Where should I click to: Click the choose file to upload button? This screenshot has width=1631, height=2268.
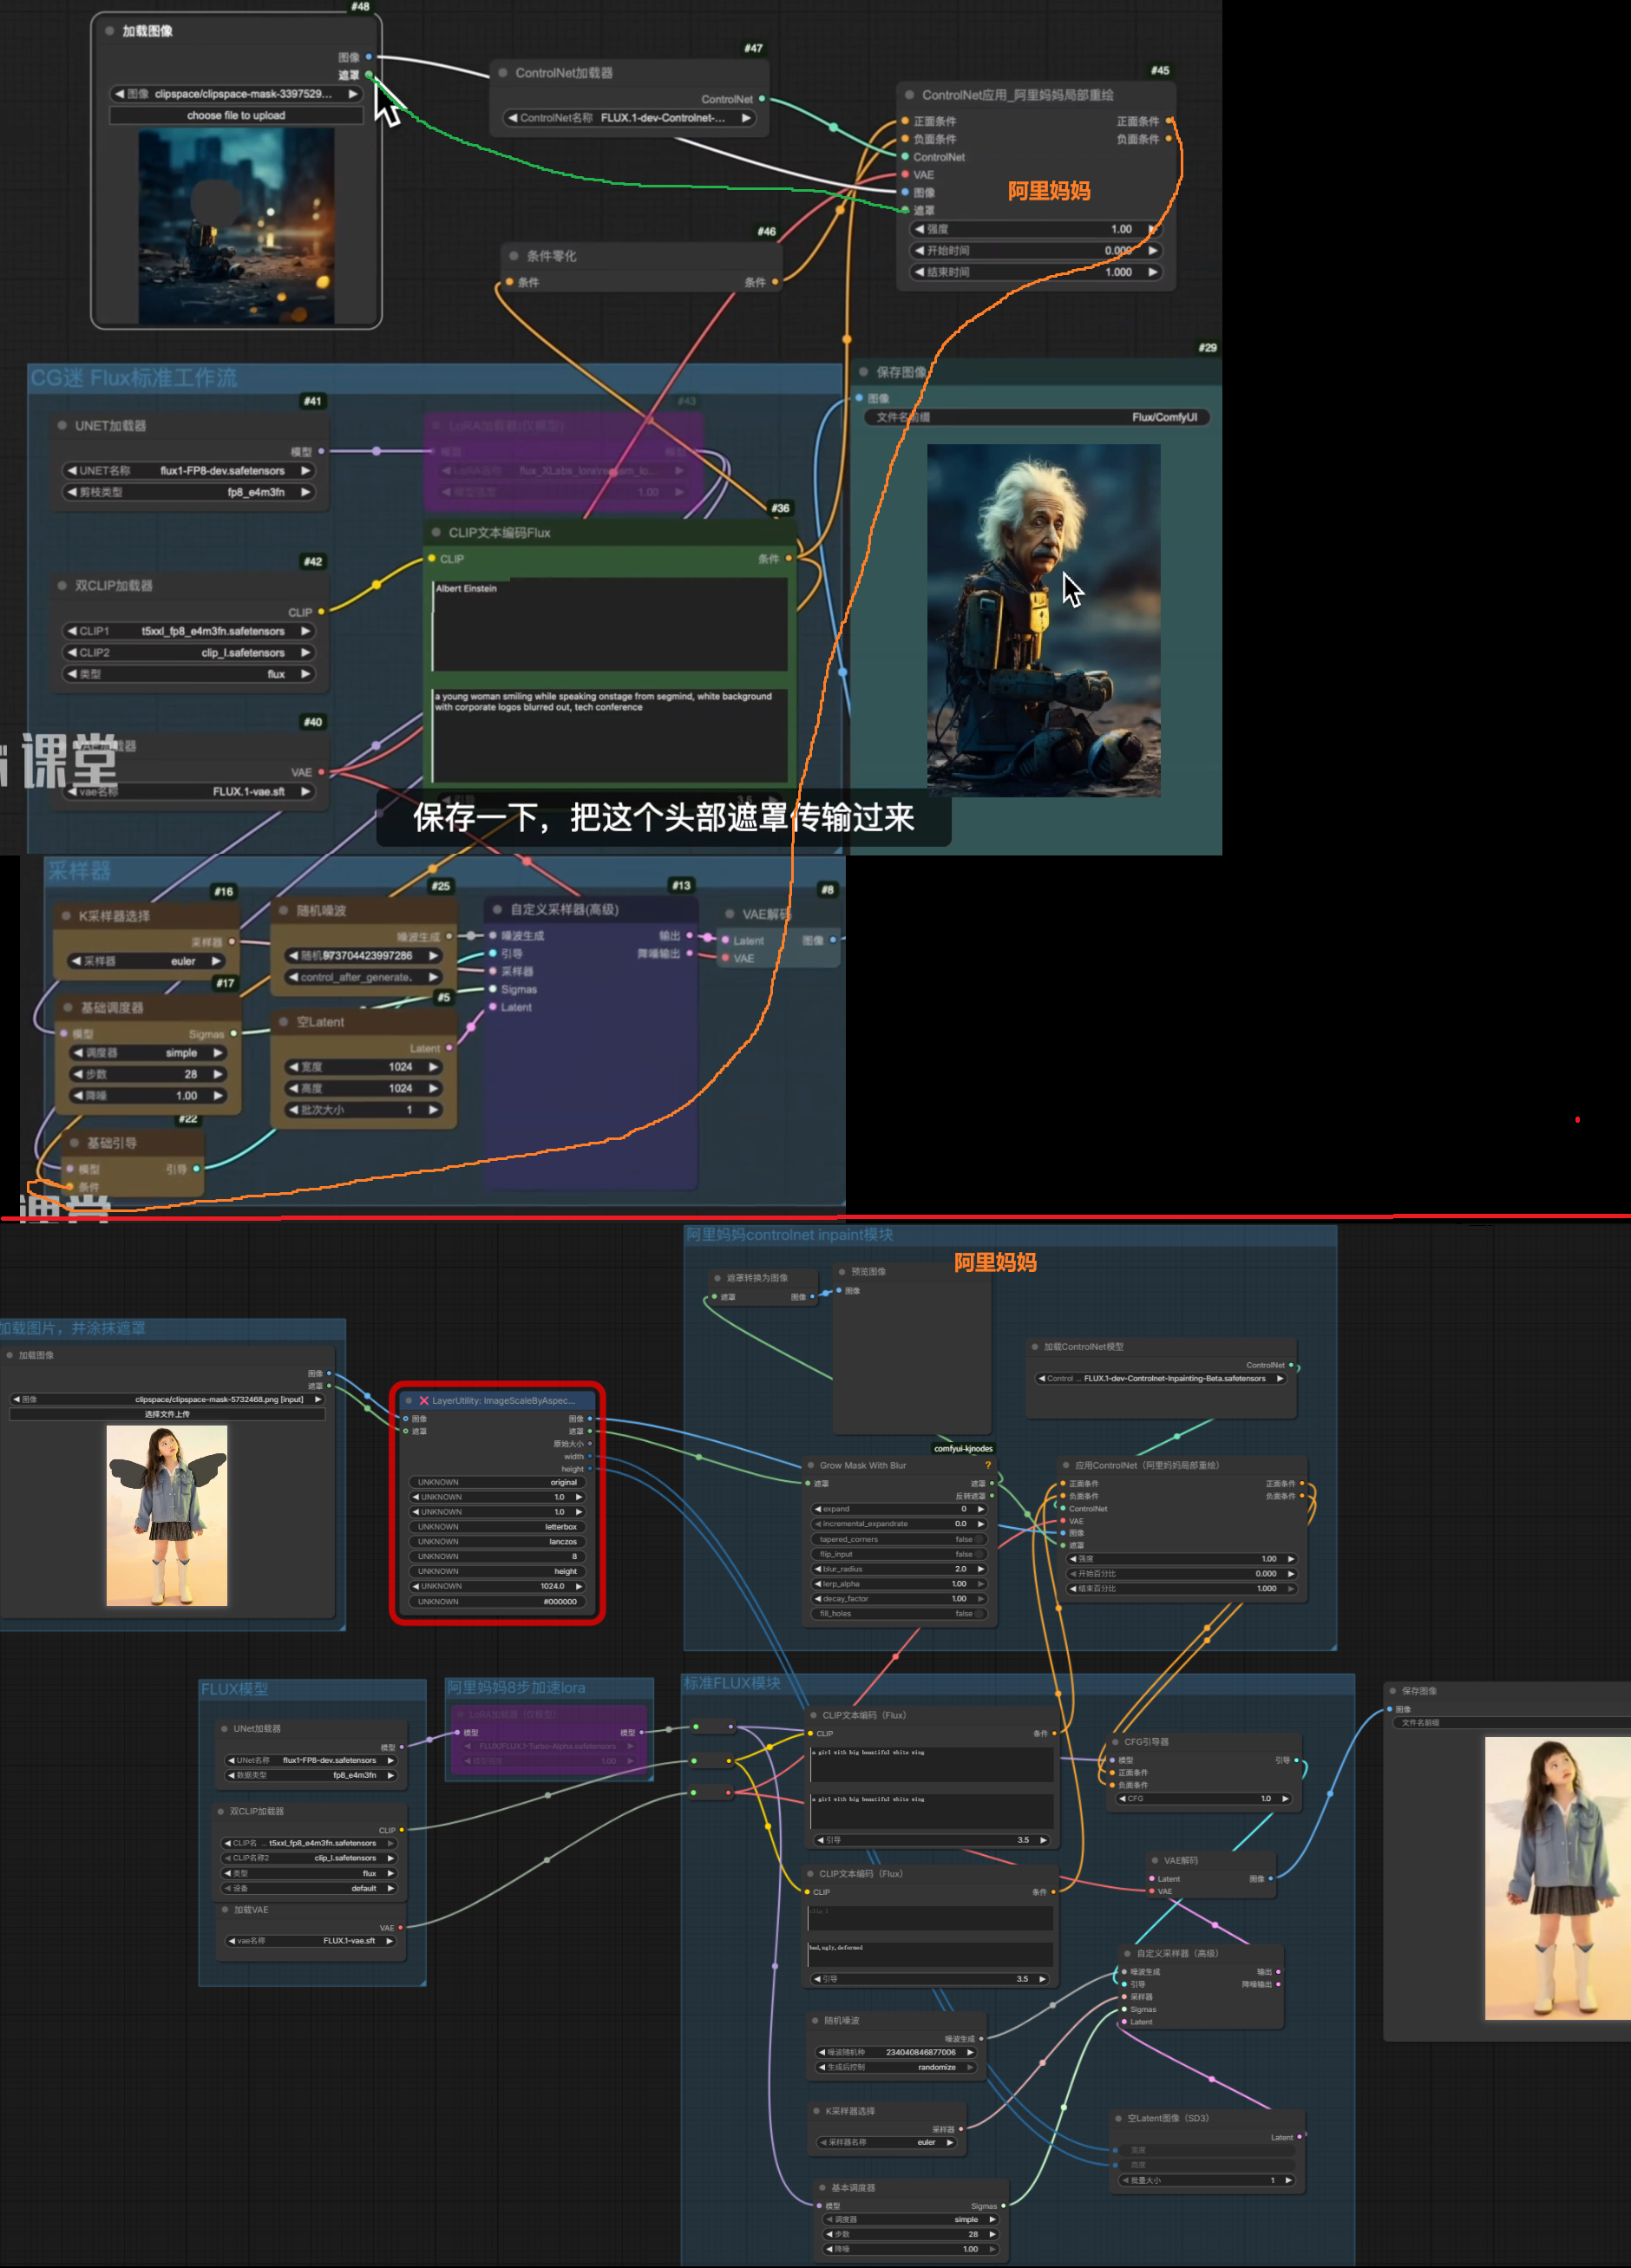[236, 116]
